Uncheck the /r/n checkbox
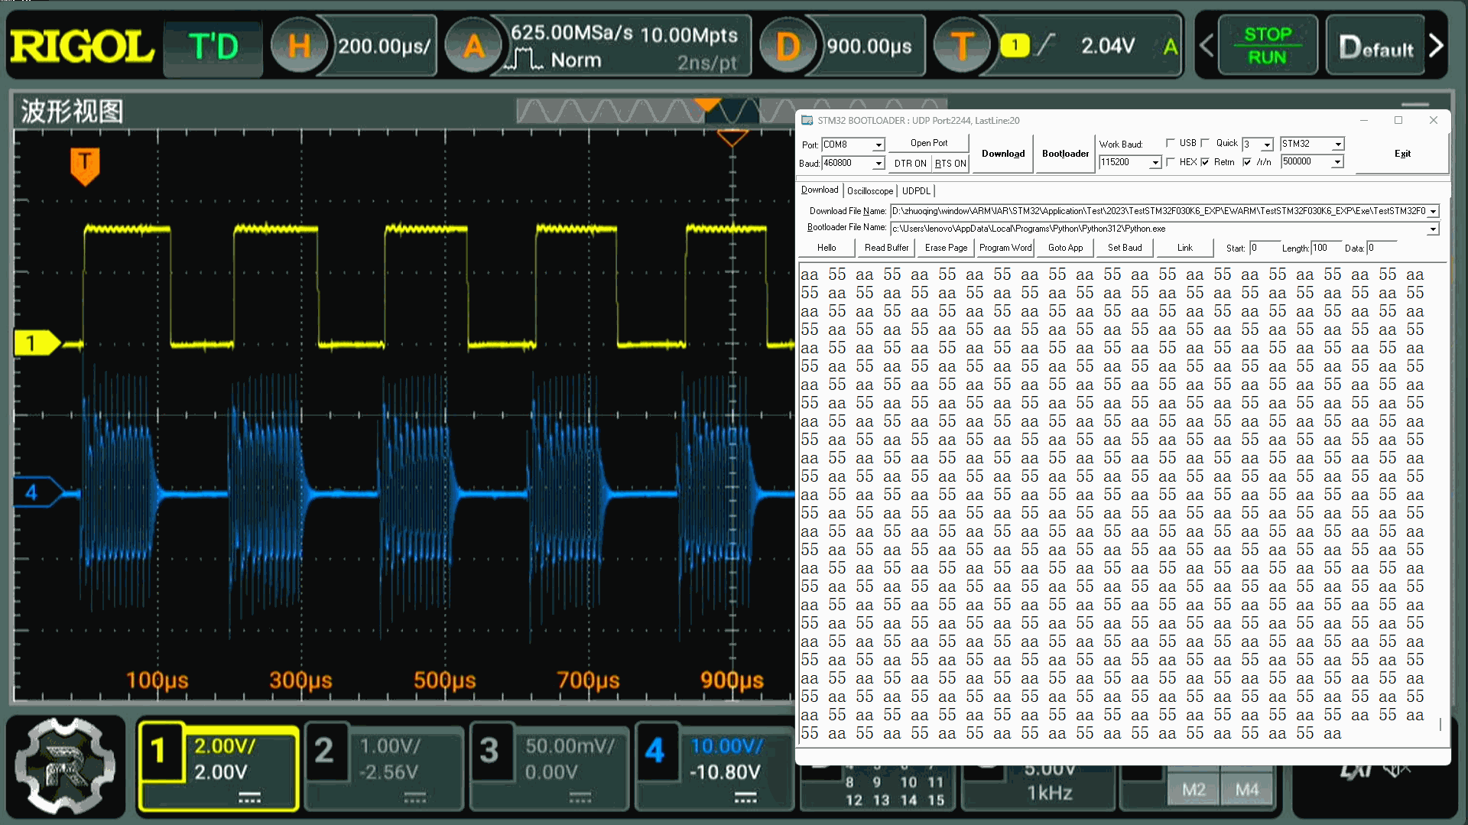The width and height of the screenshot is (1468, 825). click(x=1247, y=162)
